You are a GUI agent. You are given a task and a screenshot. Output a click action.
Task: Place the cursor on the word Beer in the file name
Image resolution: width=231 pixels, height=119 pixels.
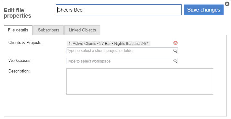(x=79, y=10)
